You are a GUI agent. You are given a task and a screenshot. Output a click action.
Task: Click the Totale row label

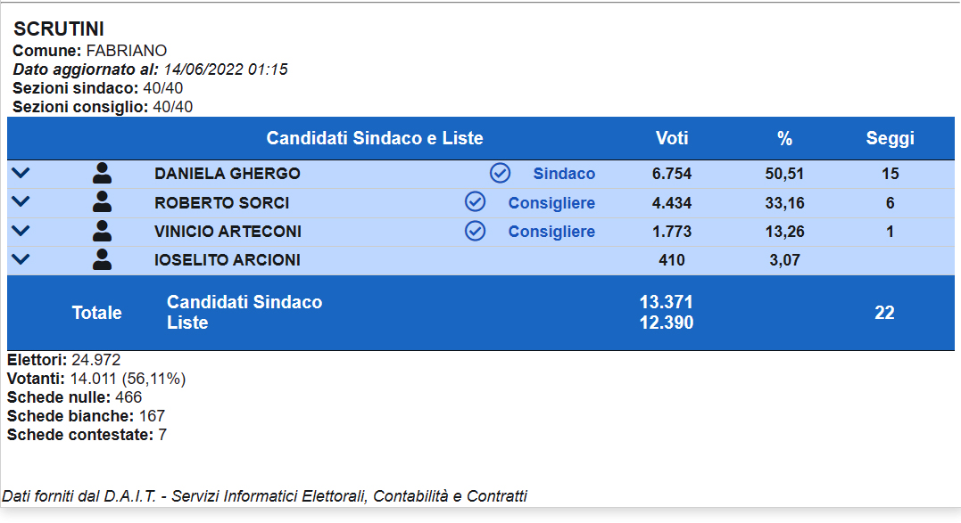(x=97, y=313)
